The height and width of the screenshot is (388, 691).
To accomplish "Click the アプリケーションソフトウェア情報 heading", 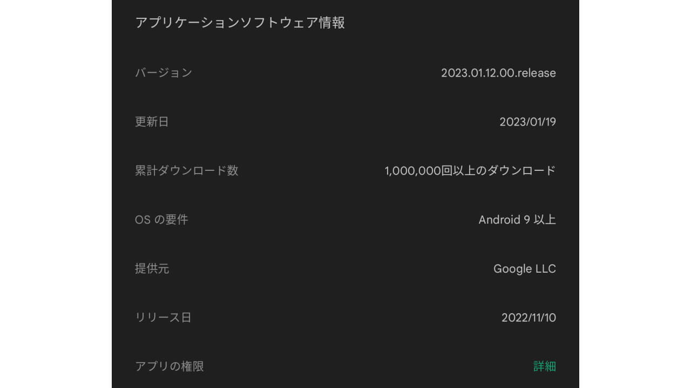I will point(240,23).
